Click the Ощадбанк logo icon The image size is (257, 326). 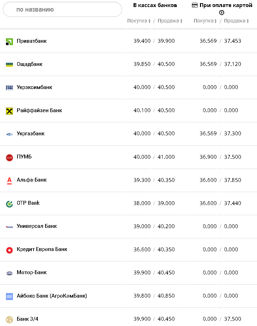(x=9, y=64)
